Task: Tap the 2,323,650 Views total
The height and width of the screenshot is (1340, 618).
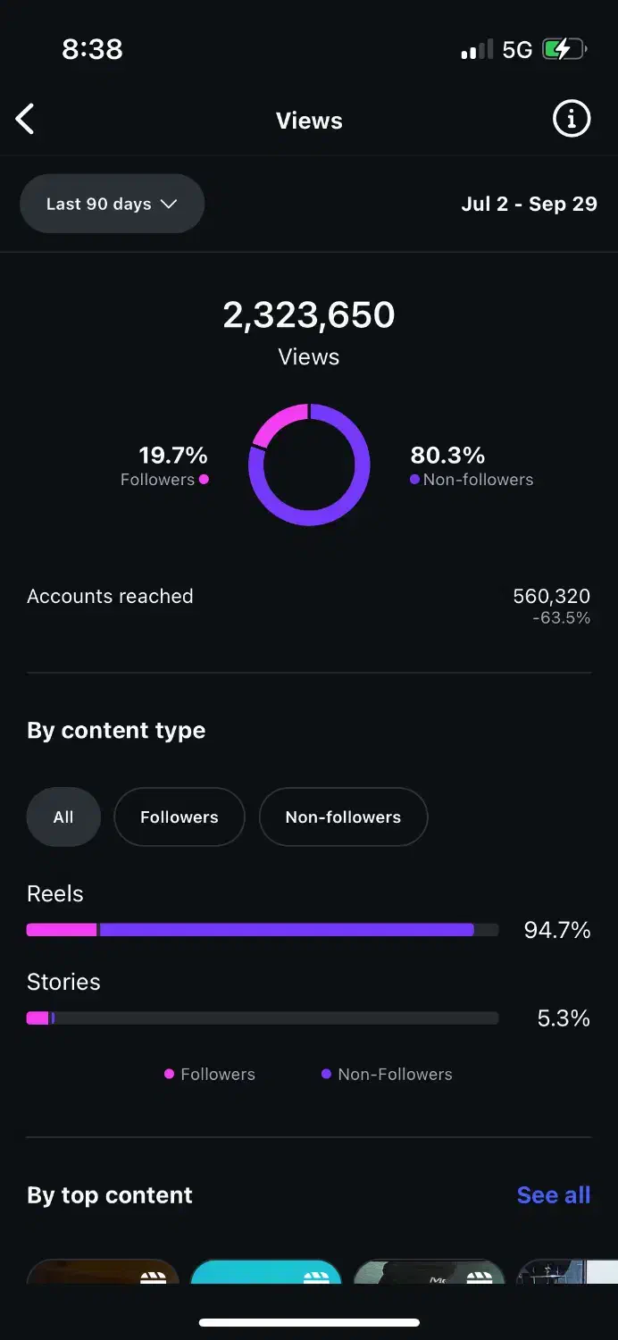Action: pos(309,315)
